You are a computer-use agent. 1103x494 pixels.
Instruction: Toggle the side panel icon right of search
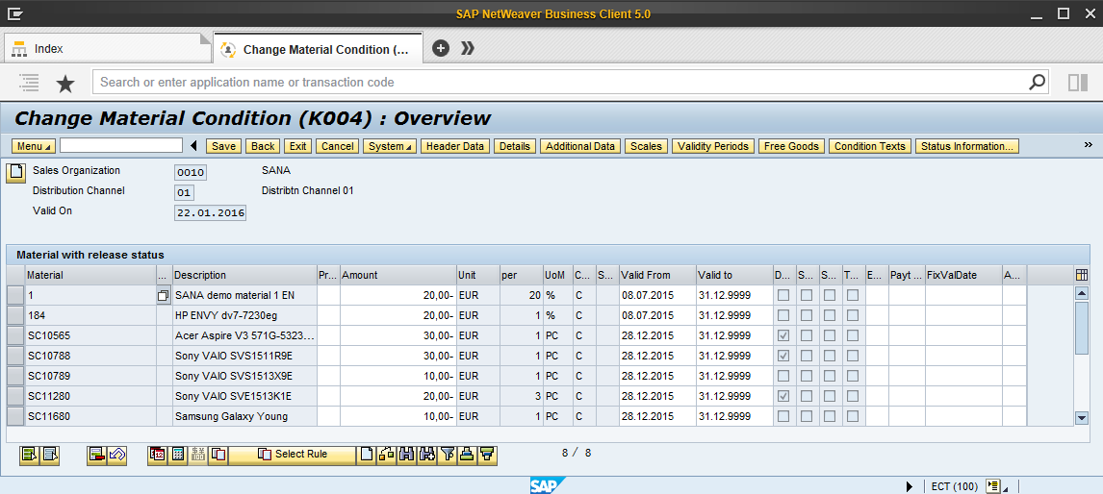1078,83
